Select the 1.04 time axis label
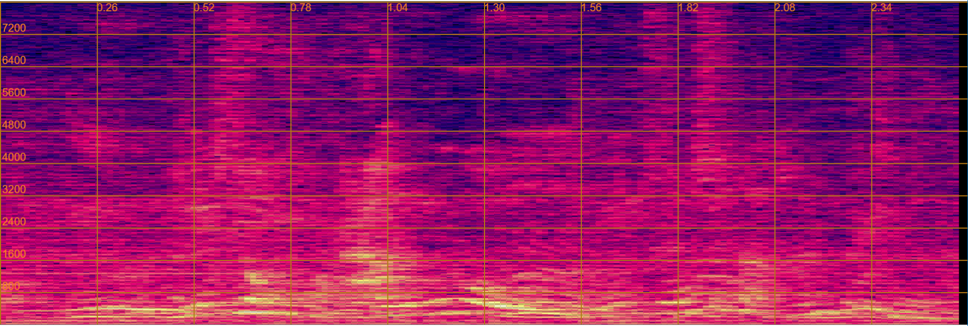This screenshot has width=968, height=326. coord(398,8)
